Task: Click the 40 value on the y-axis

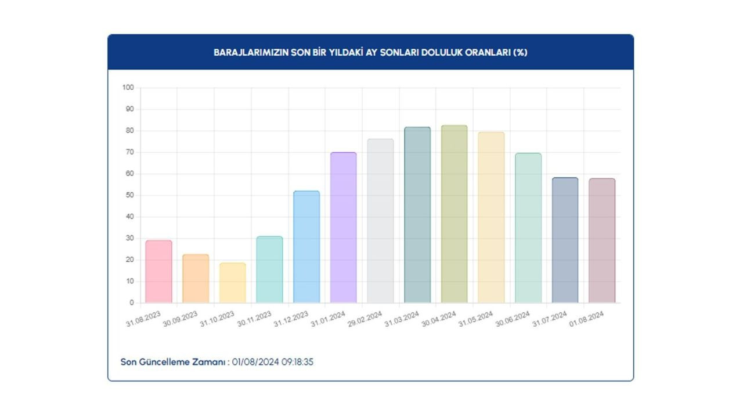Action: pyautogui.click(x=130, y=217)
